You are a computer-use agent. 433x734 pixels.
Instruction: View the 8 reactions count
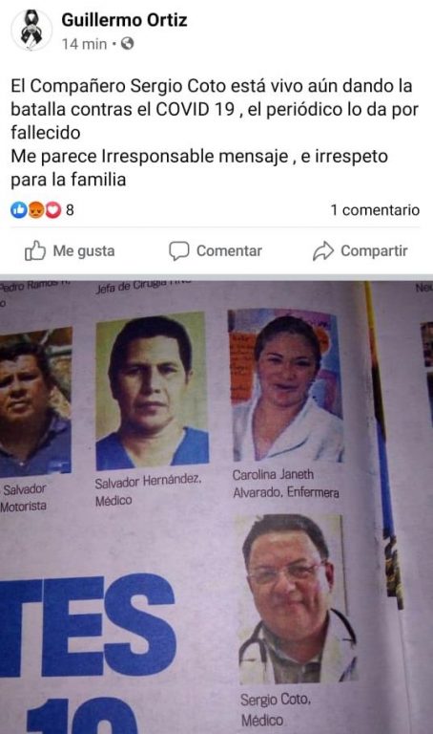(70, 209)
